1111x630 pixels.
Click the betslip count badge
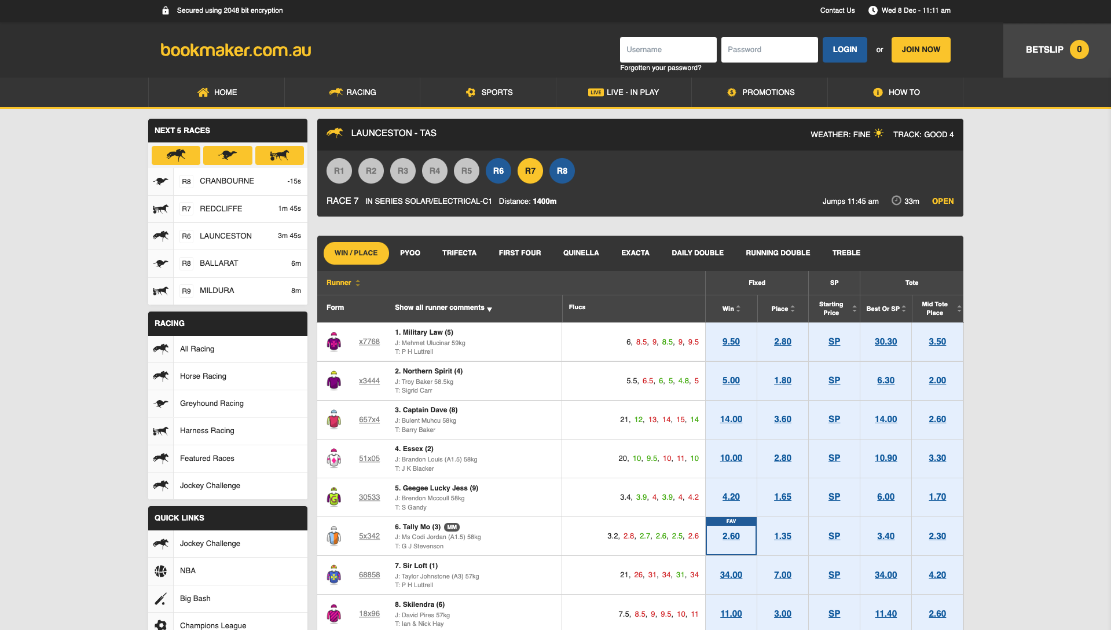[x=1079, y=50]
